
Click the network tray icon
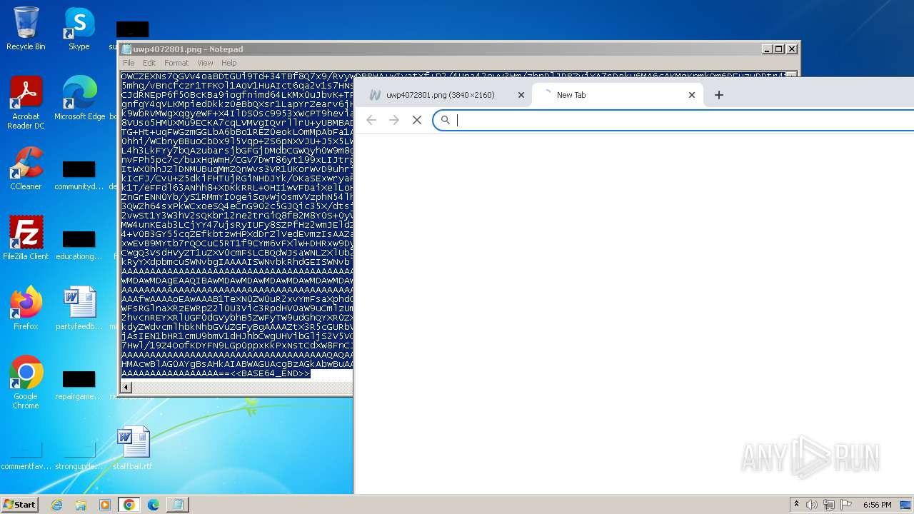click(x=829, y=505)
